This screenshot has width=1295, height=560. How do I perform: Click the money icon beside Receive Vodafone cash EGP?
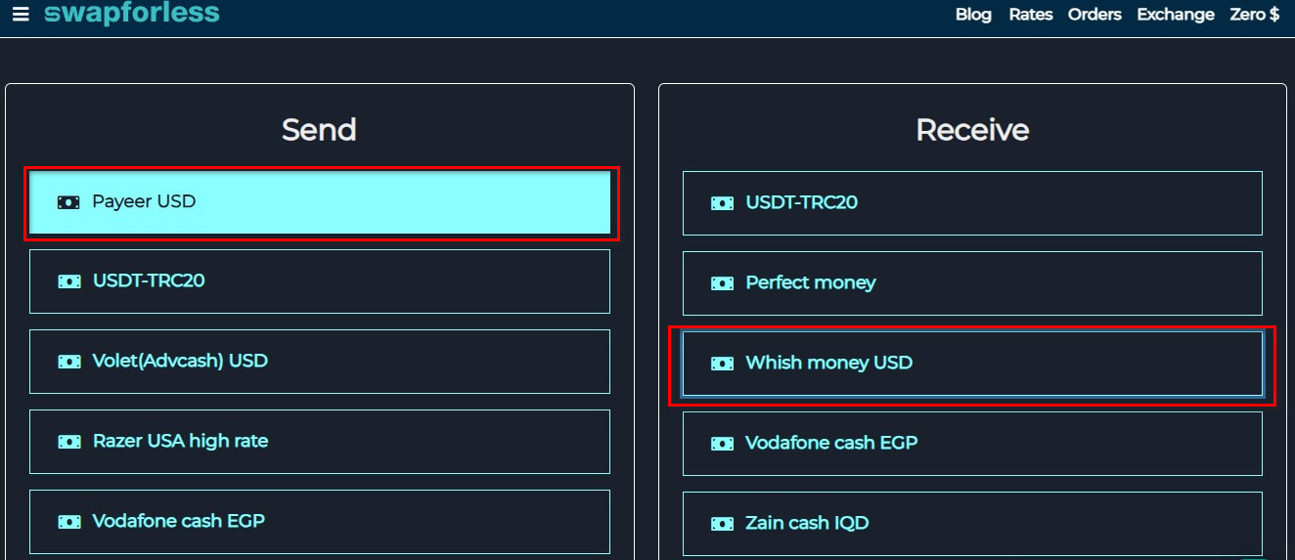click(x=722, y=444)
